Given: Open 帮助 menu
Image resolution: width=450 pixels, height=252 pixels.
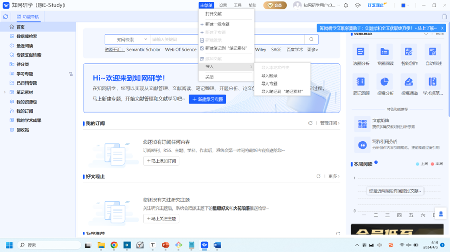Looking at the screenshot, I should (252, 5).
